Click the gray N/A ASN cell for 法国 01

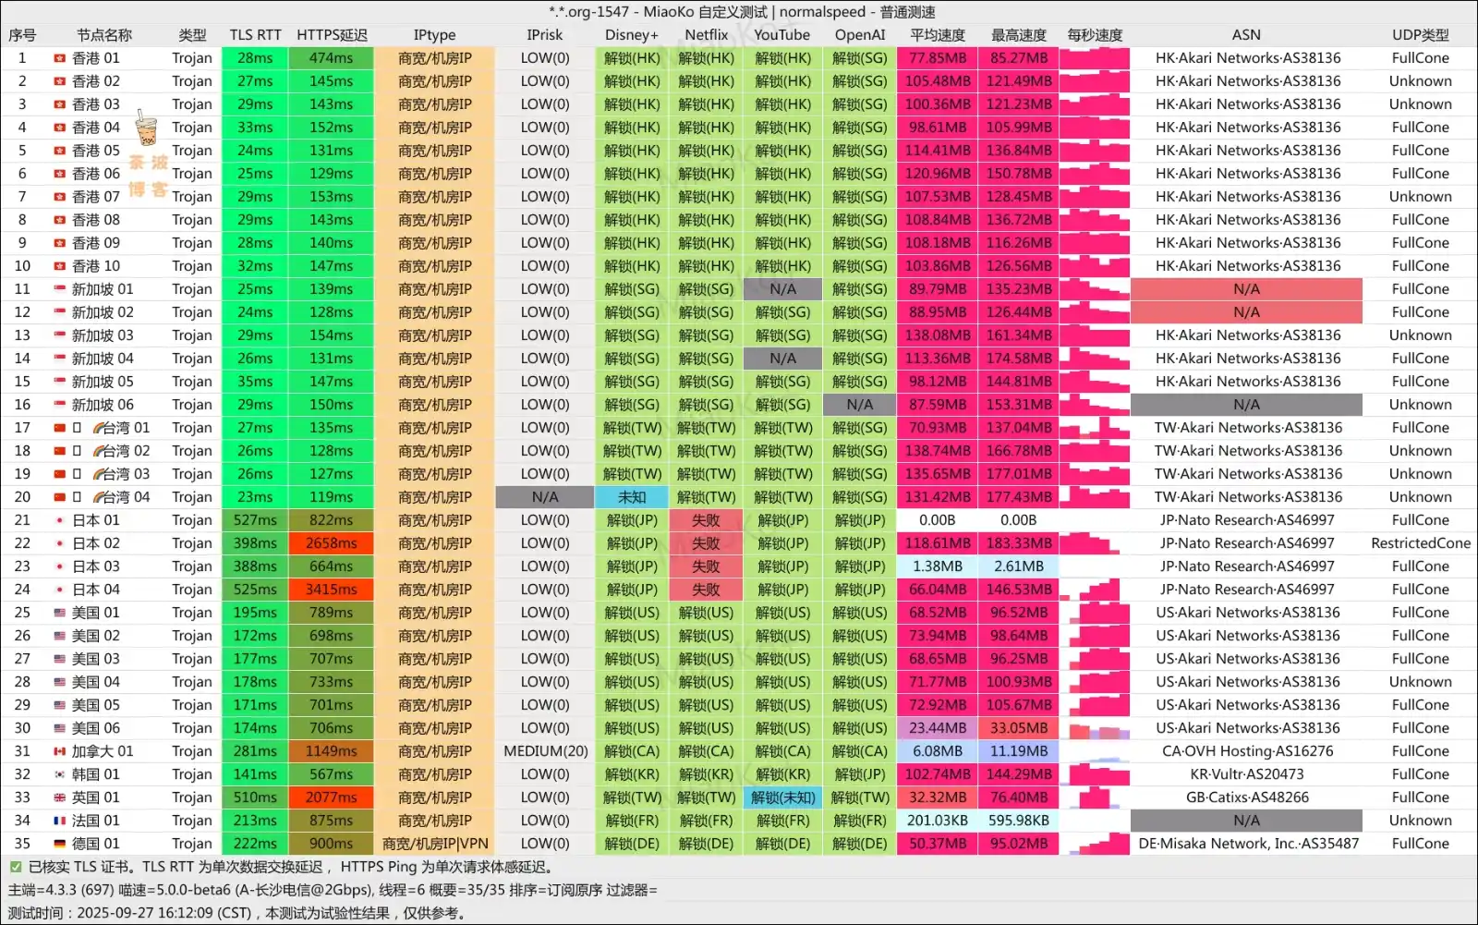pos(1245,821)
